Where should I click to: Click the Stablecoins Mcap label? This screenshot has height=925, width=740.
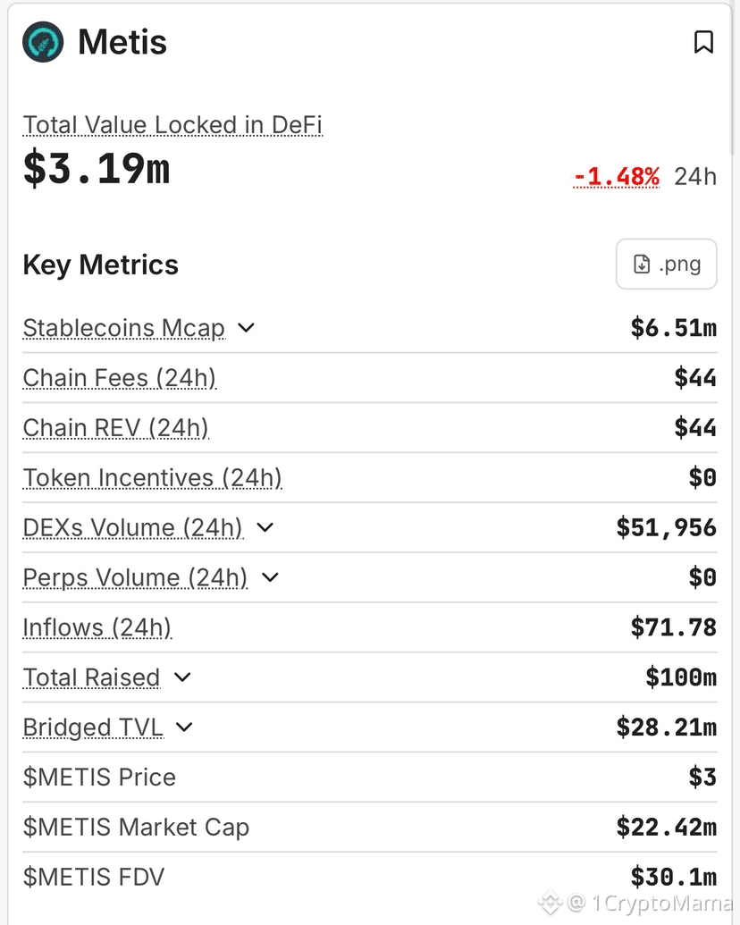[124, 328]
